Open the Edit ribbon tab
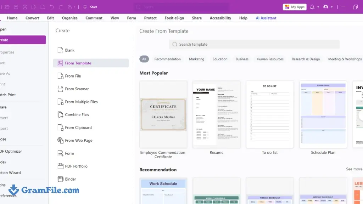 [50, 18]
